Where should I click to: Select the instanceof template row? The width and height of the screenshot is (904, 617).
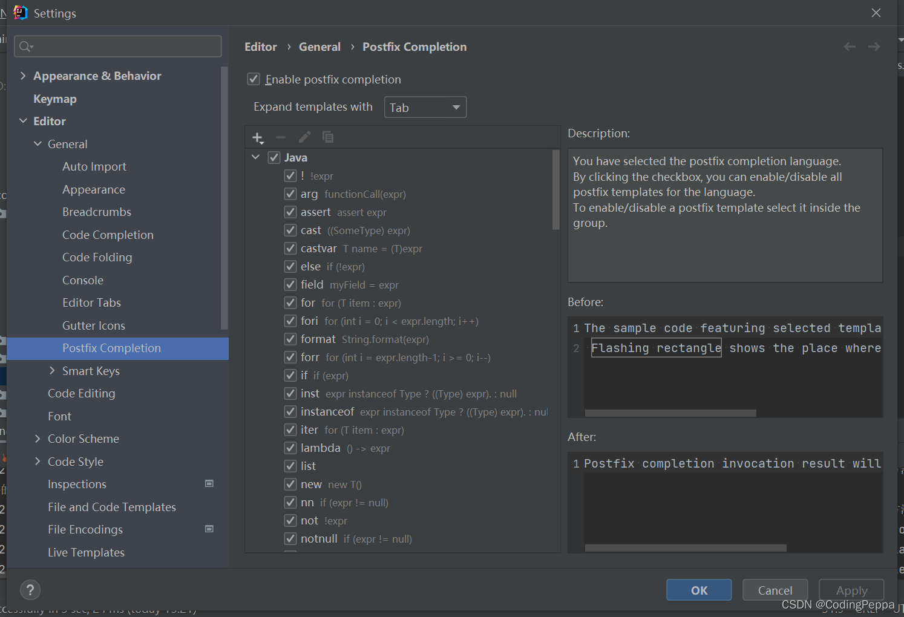pos(399,412)
